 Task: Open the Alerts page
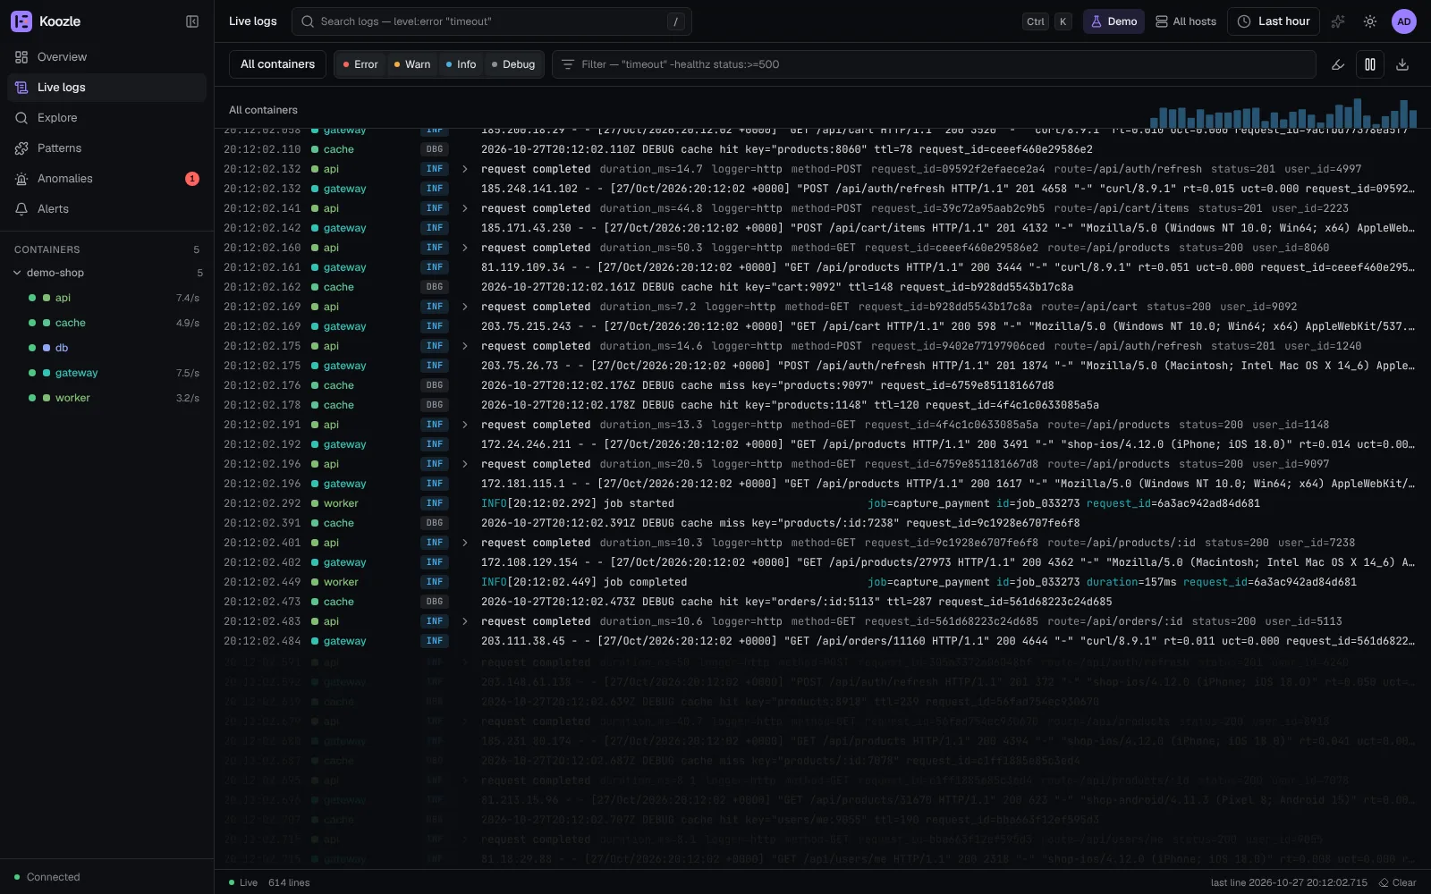click(x=106, y=209)
